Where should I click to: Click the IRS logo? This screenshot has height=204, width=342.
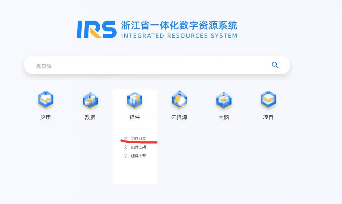[x=96, y=30]
